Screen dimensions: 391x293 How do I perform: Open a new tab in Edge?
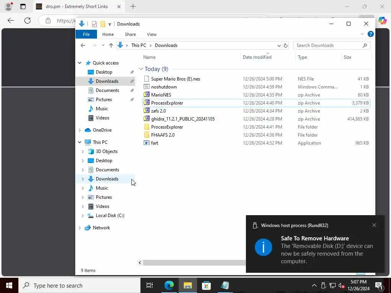click(133, 6)
